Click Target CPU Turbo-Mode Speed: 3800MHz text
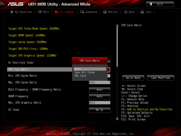 34,29
